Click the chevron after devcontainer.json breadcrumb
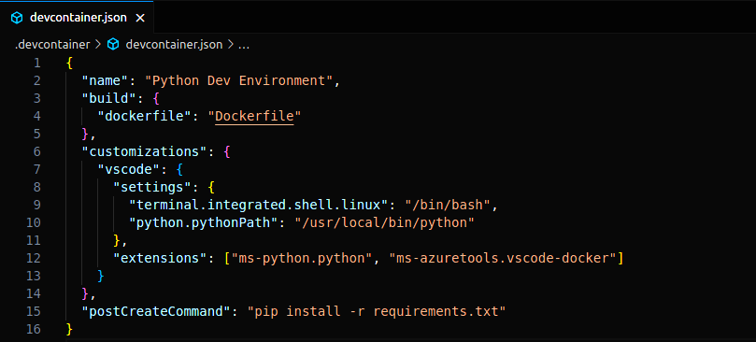756x342 pixels. pyautogui.click(x=230, y=45)
